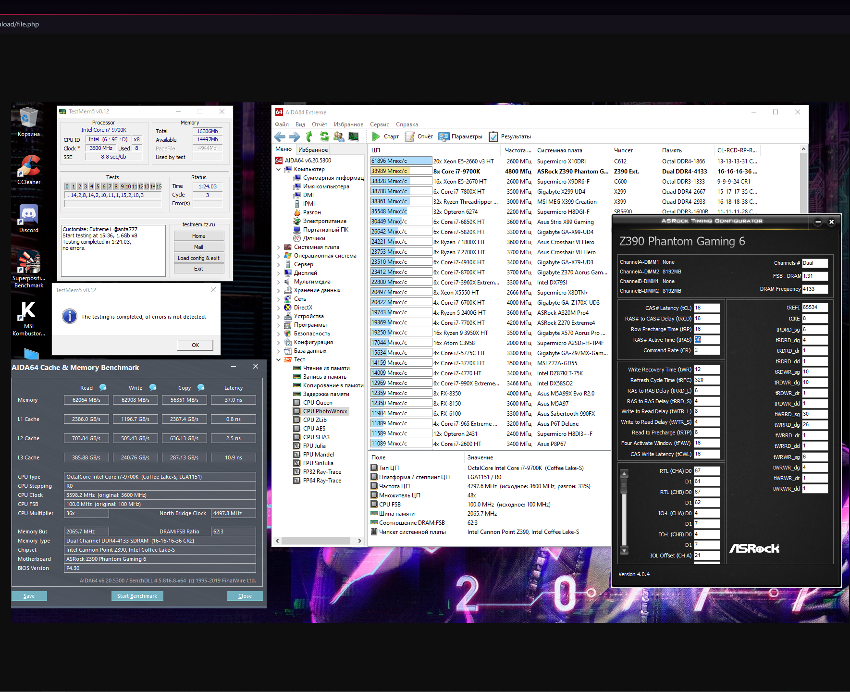Viewport: 850px width, 692px height.
Task: Select FPU Julia benchmark in the tree
Action: (x=309, y=446)
